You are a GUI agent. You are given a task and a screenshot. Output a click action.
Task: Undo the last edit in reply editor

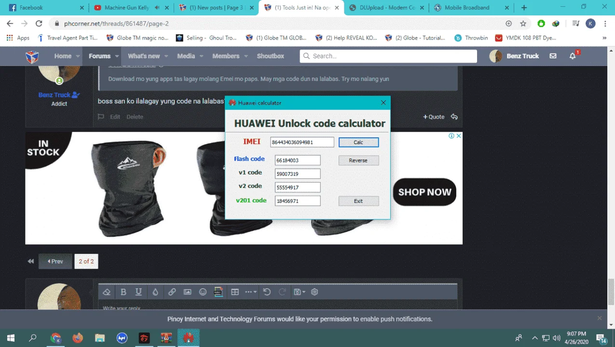[x=267, y=292]
